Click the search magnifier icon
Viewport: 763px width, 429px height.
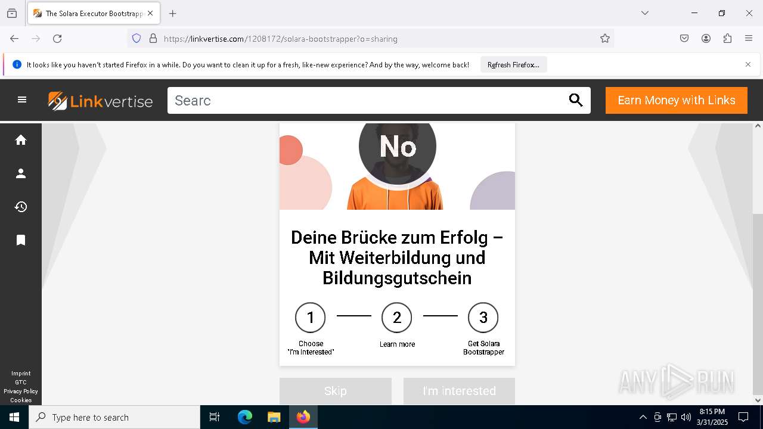pos(576,100)
